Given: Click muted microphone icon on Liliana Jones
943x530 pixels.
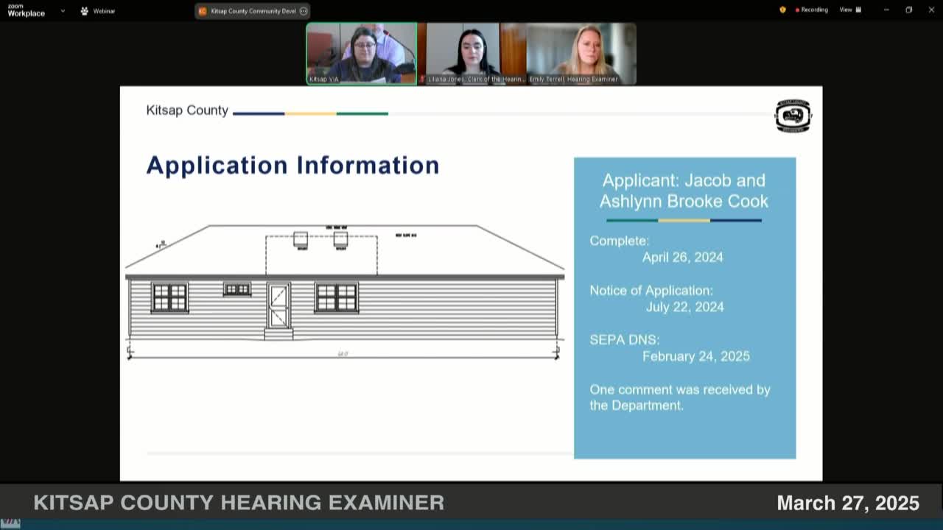Looking at the screenshot, I should point(423,79).
